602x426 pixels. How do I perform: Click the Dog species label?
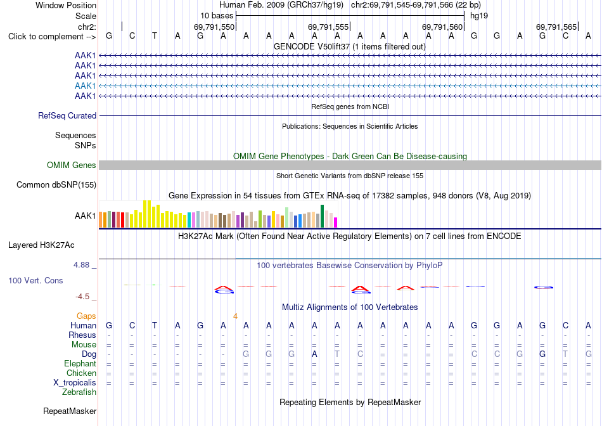click(89, 354)
